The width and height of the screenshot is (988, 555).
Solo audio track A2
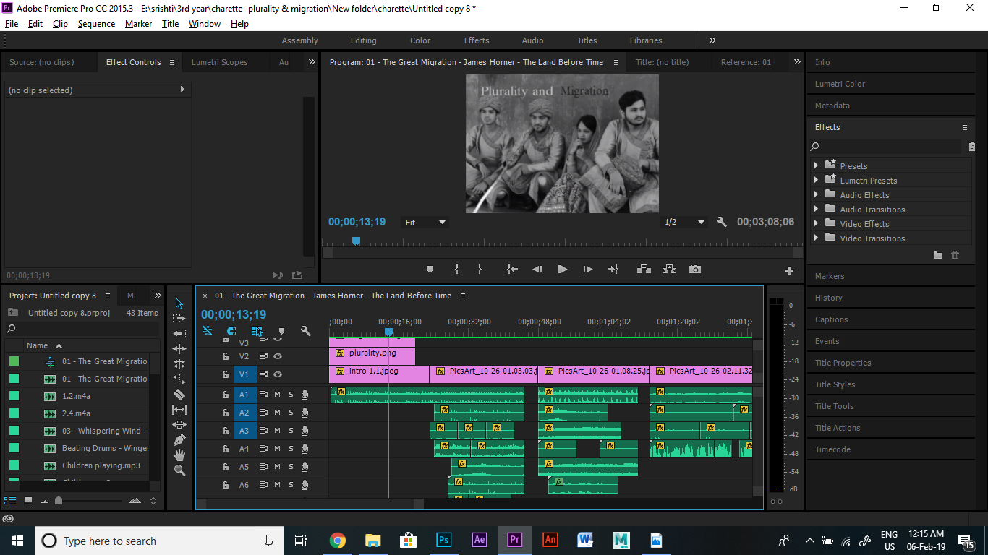click(x=291, y=413)
